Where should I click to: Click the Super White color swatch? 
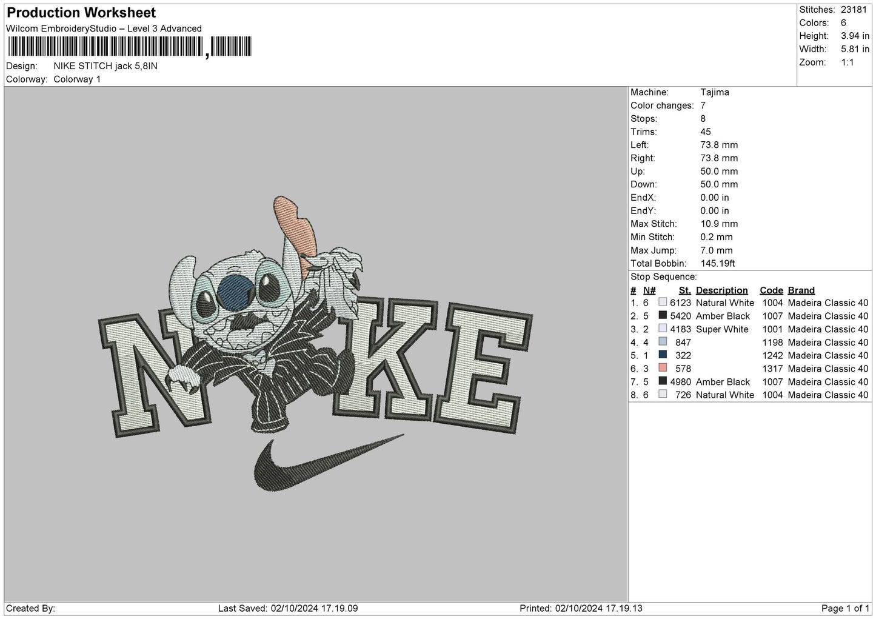point(663,329)
